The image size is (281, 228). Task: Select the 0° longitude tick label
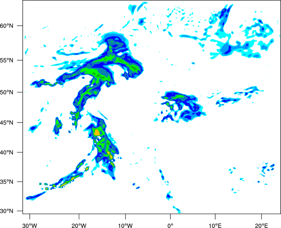tap(170, 226)
